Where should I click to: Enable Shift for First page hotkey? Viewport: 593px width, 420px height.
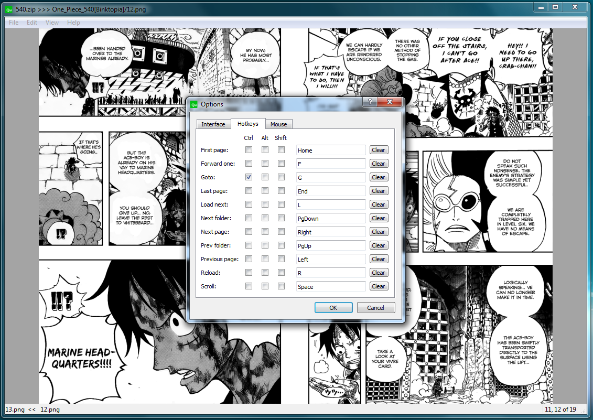[x=282, y=150]
